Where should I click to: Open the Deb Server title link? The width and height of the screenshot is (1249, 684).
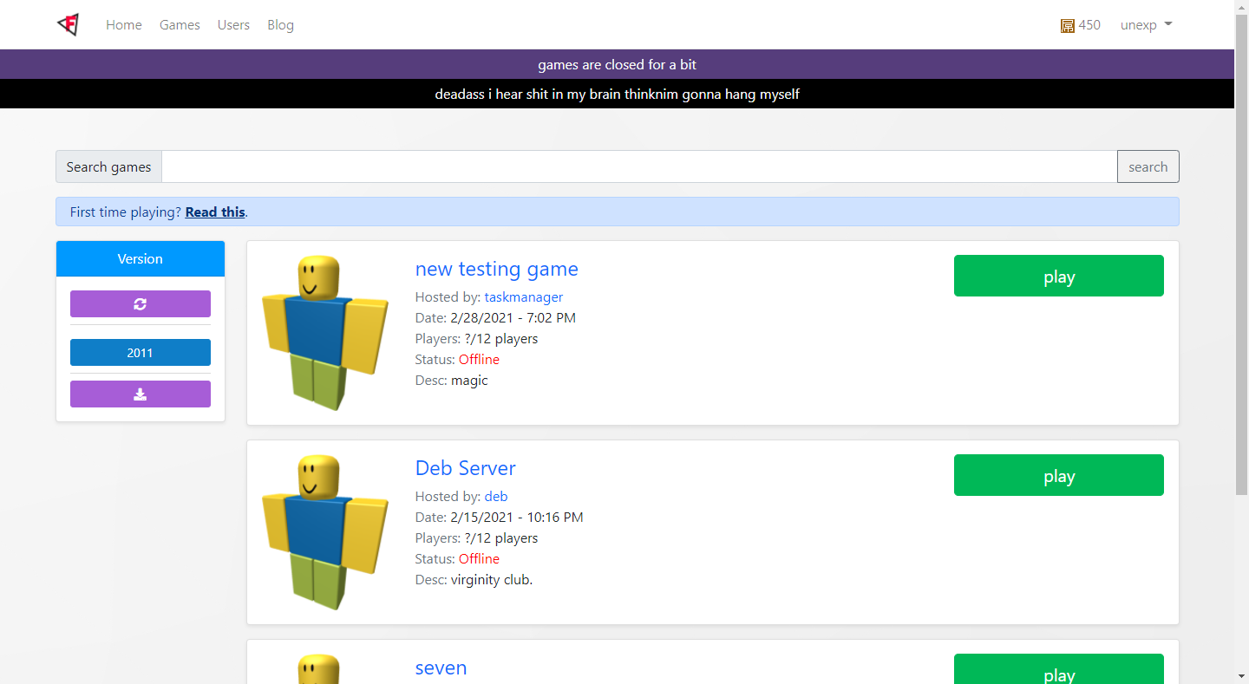tap(466, 469)
